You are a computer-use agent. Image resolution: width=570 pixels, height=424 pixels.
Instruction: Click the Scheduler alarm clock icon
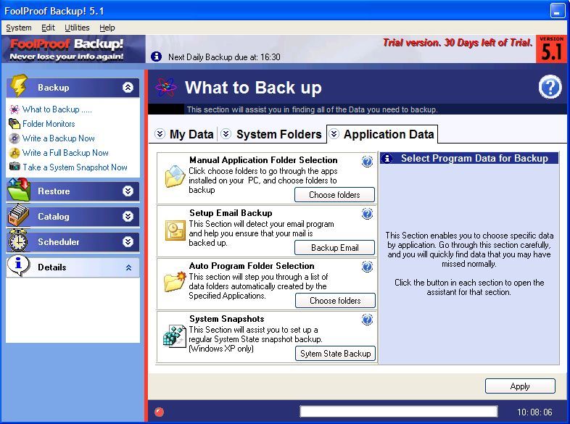(x=18, y=241)
